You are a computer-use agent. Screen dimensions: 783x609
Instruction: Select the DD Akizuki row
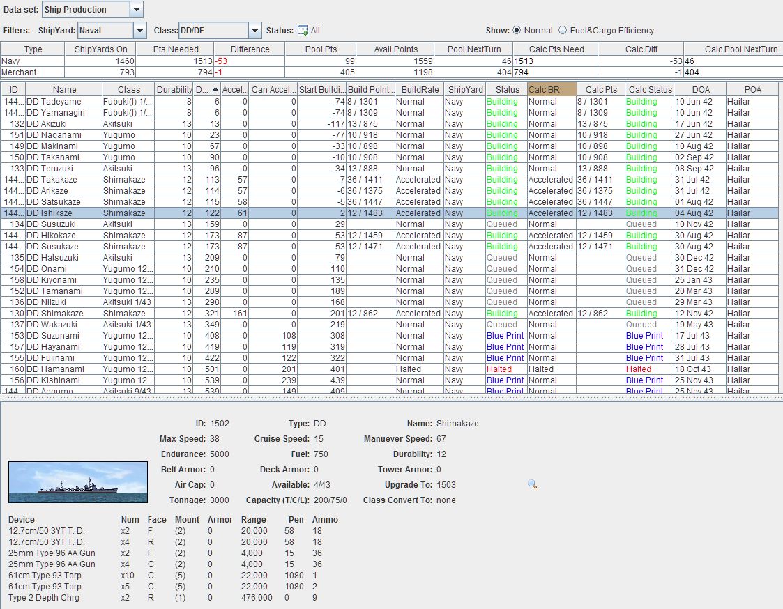click(x=390, y=124)
